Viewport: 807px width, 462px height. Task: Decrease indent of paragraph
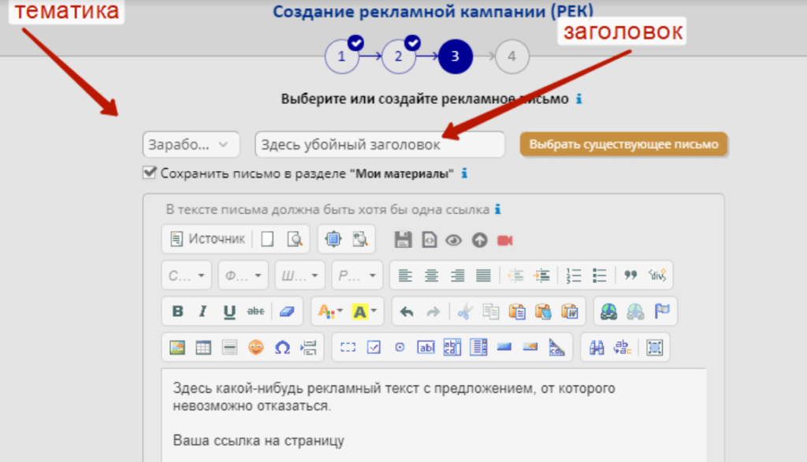(x=515, y=276)
